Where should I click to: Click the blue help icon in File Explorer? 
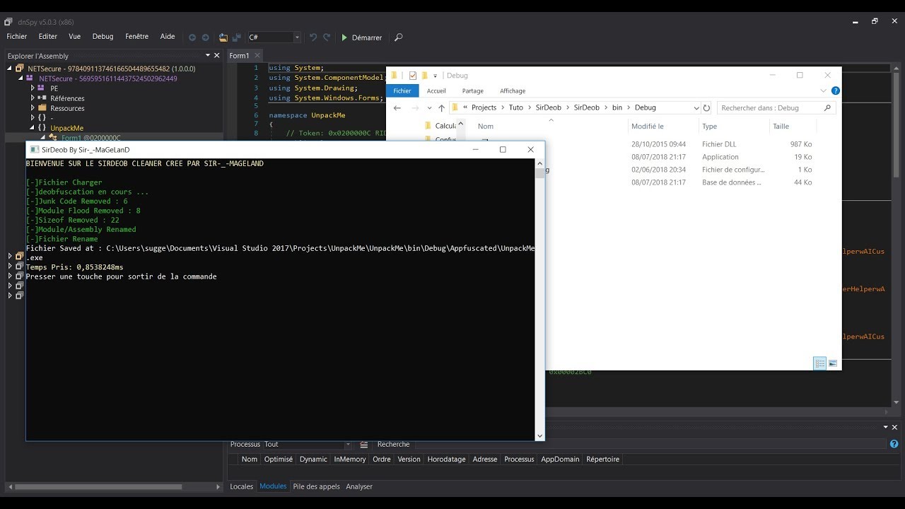click(836, 90)
